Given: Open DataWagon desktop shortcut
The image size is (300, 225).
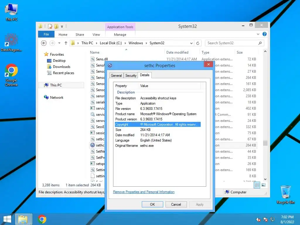Looking at the screenshot, I should point(11,42).
